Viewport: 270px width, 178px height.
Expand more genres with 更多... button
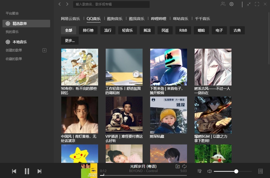[x=70, y=41]
